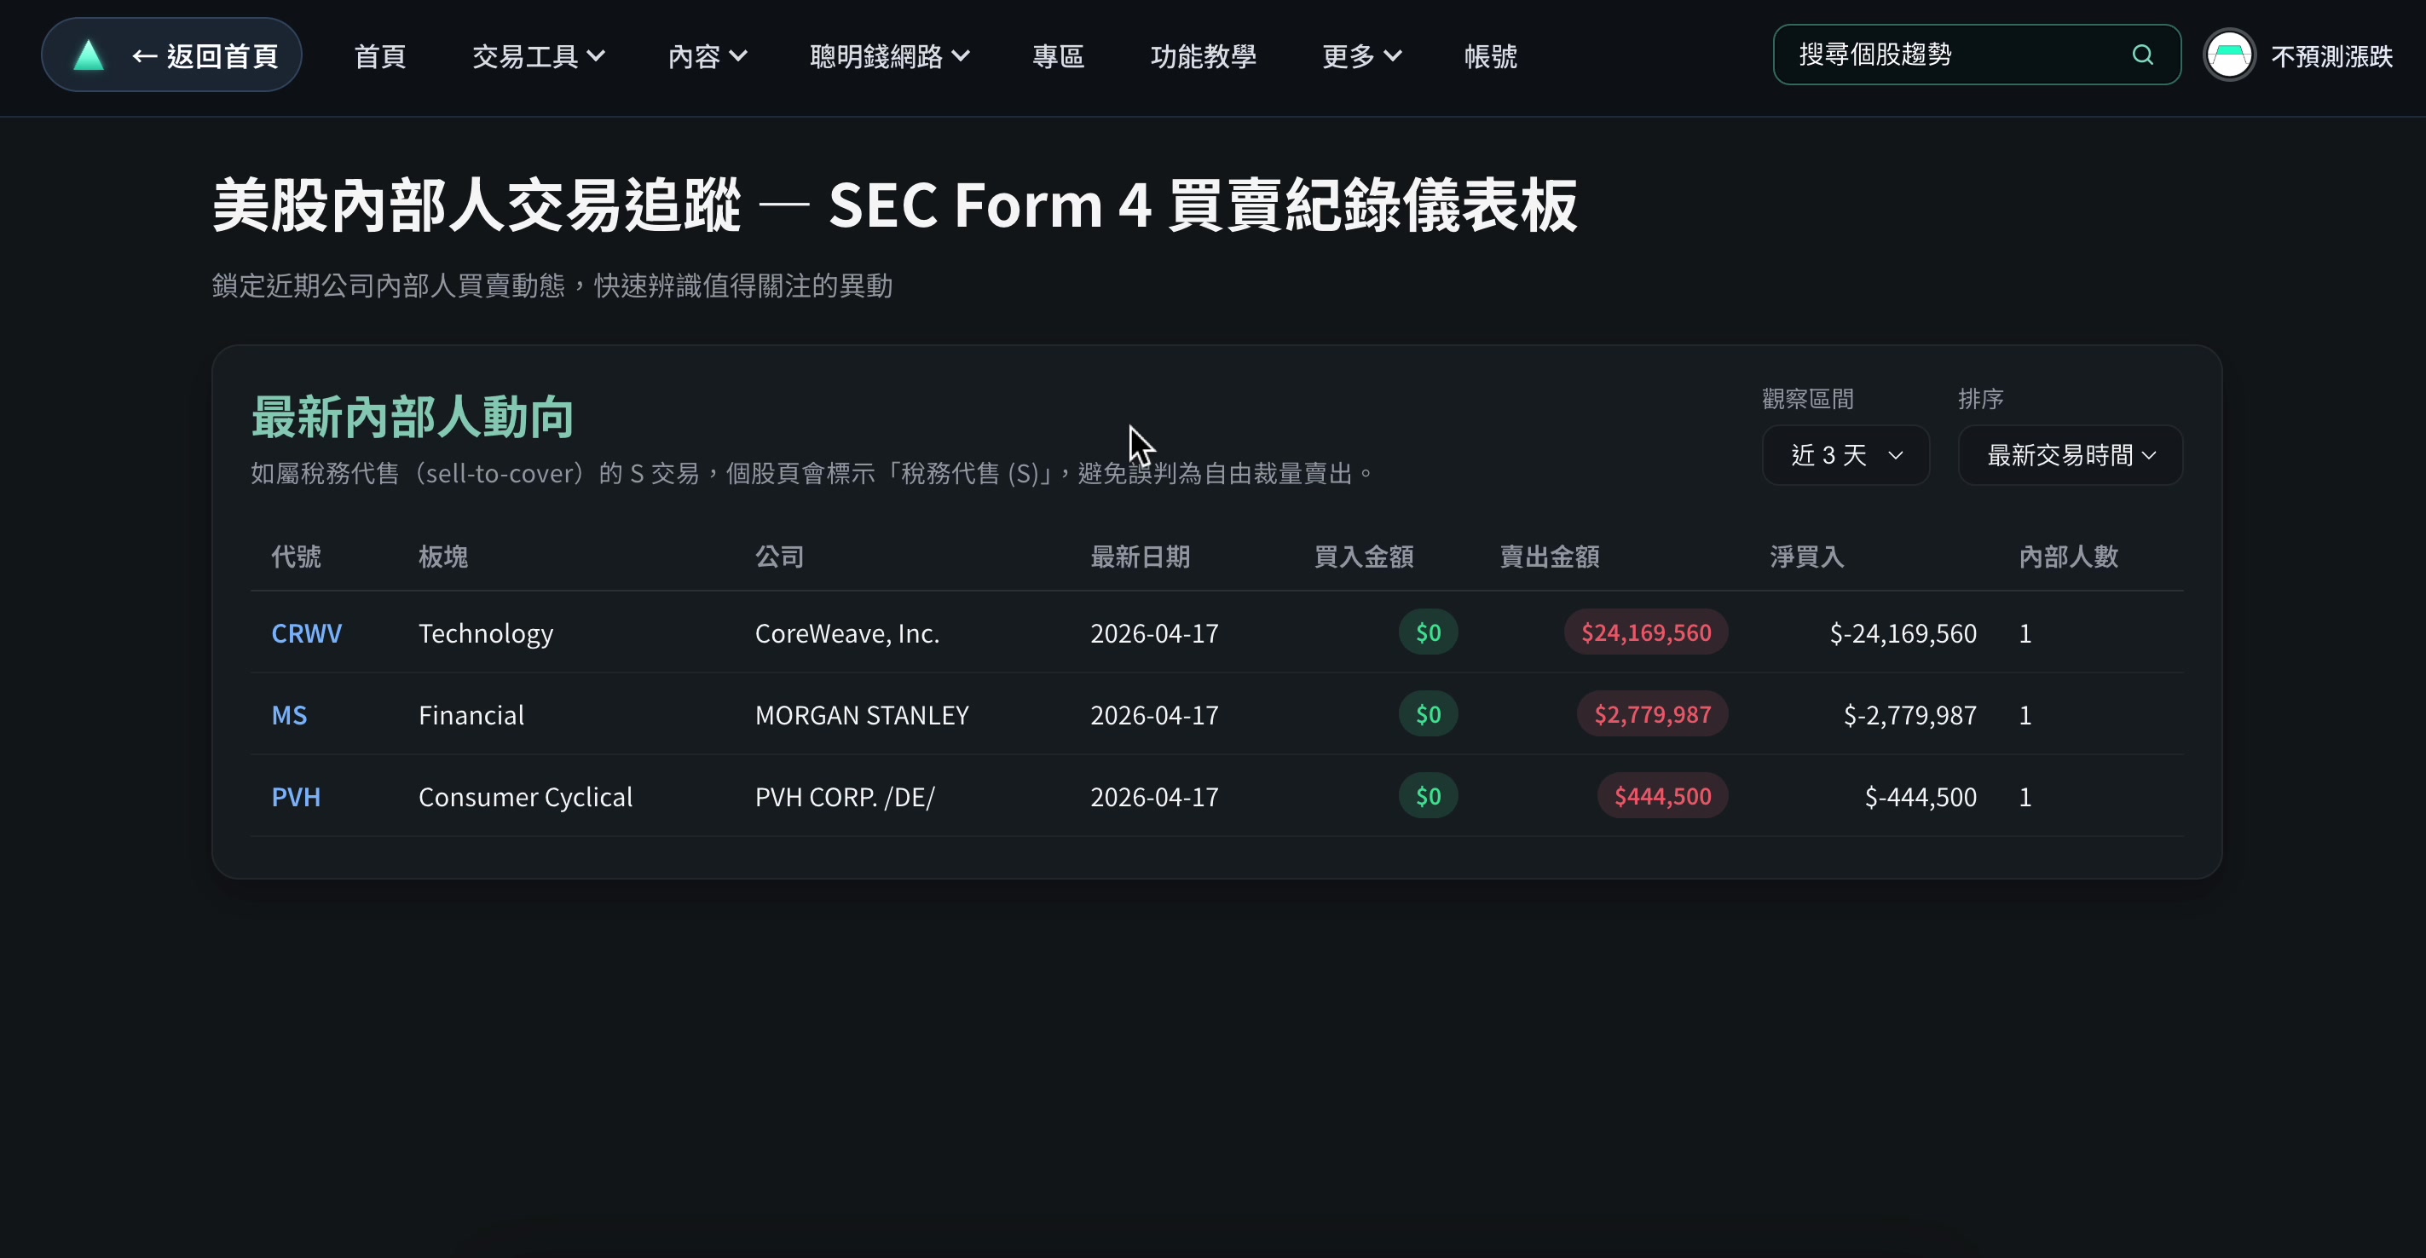Open the CRWV ticker link
The height and width of the screenshot is (1258, 2426).
(x=307, y=632)
